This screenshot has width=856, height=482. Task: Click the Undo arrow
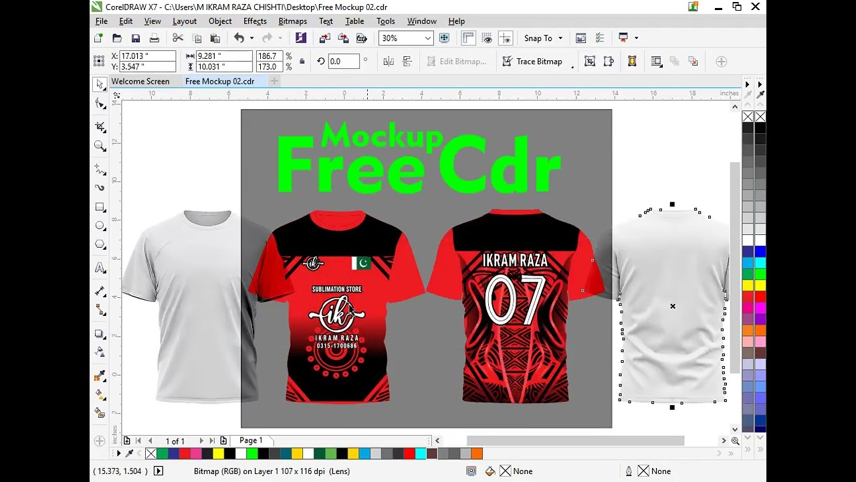click(x=239, y=38)
